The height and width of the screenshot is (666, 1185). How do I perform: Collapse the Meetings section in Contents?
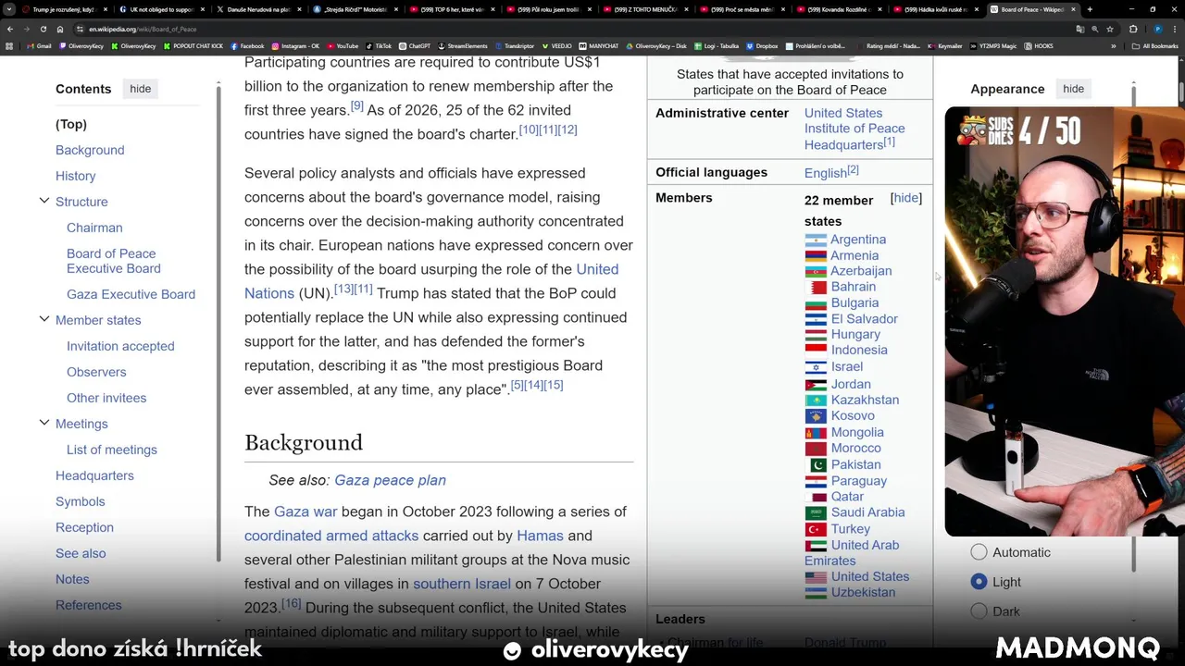[x=44, y=423]
